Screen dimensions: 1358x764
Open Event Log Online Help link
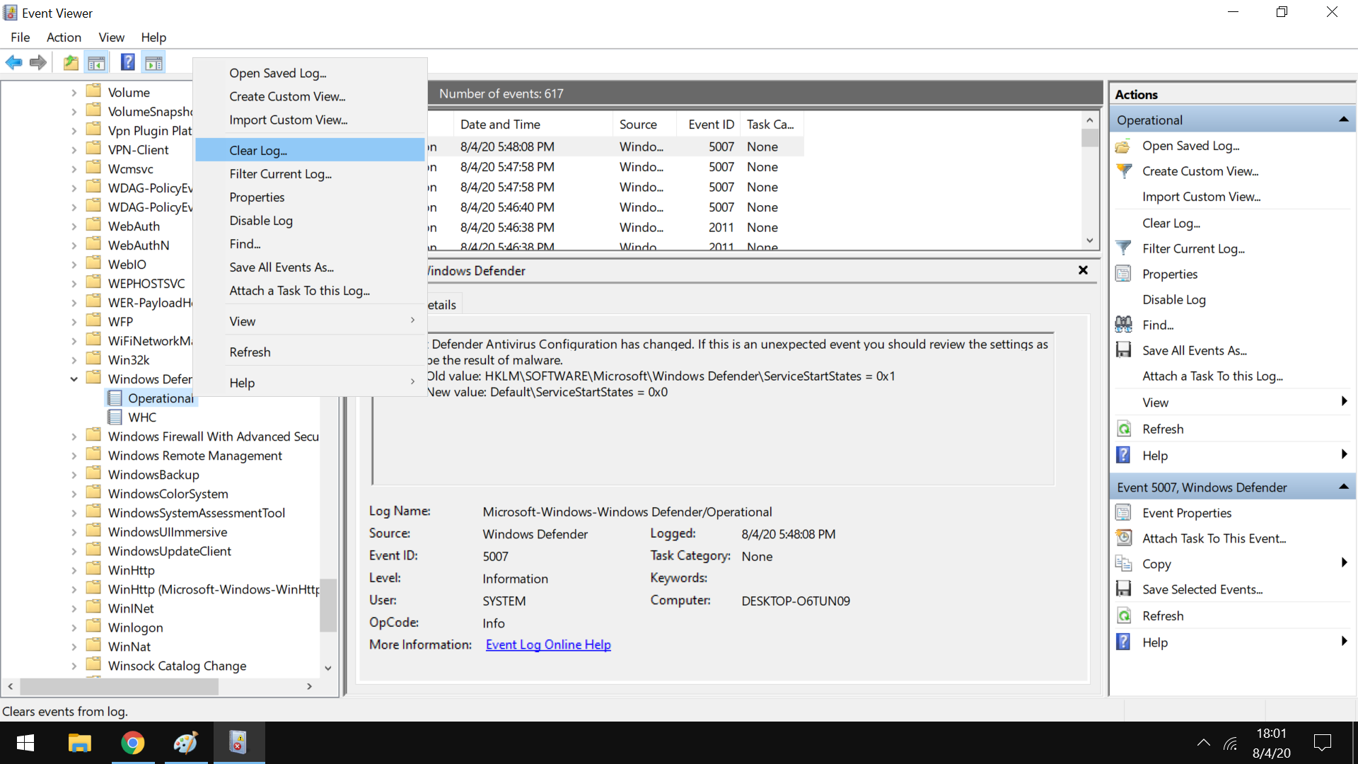547,644
